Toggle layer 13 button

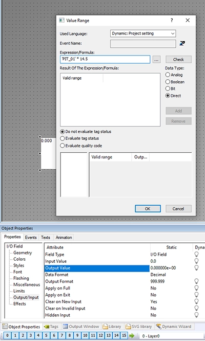109,335
